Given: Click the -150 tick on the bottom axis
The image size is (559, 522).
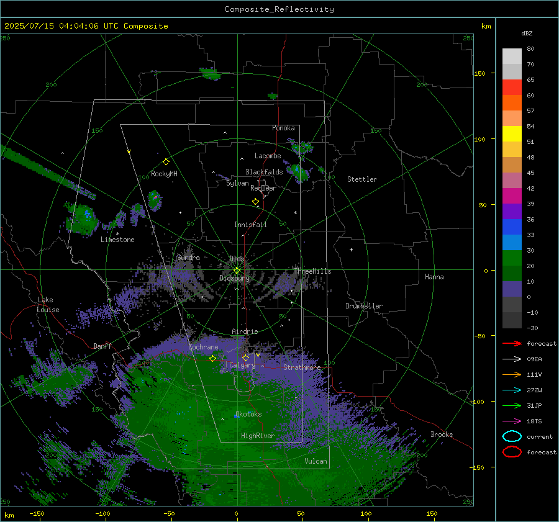Looking at the screenshot, I should [37, 514].
